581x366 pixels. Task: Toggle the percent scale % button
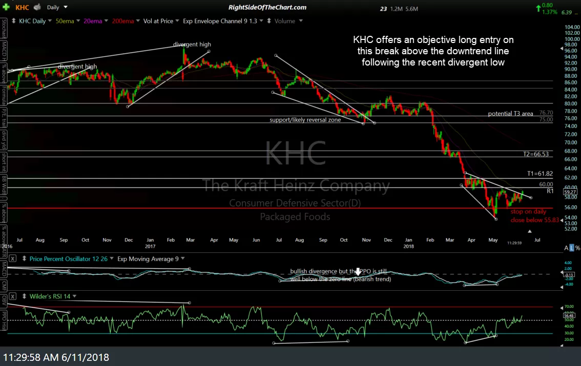(x=577, y=248)
